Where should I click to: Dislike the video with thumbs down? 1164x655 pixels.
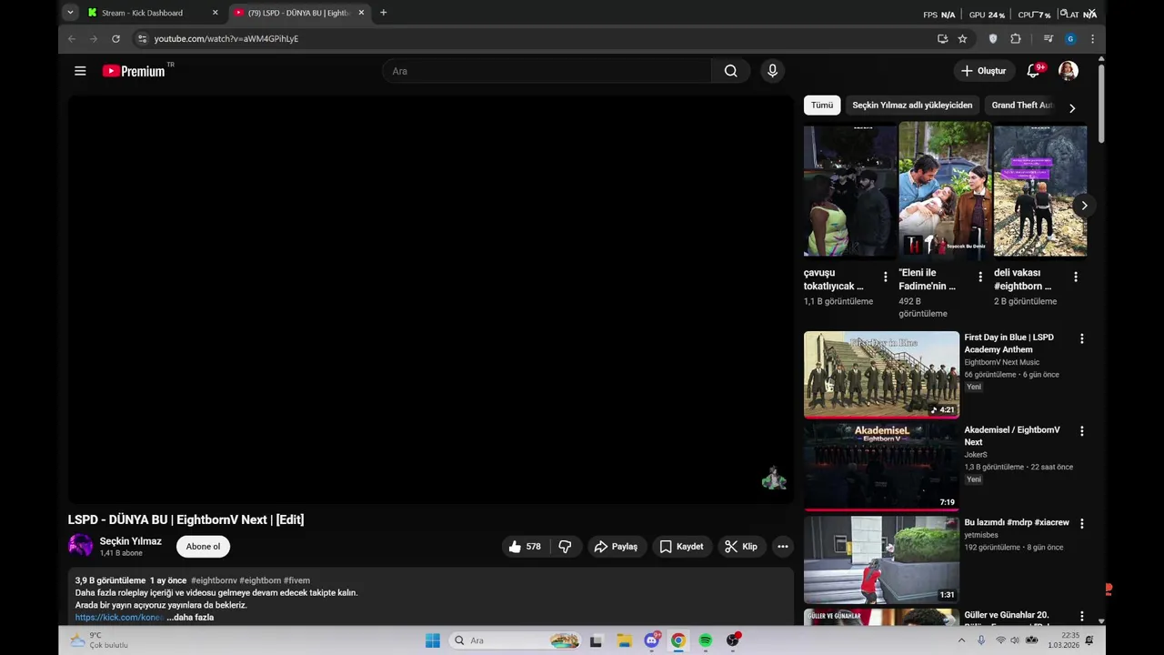[x=565, y=547]
